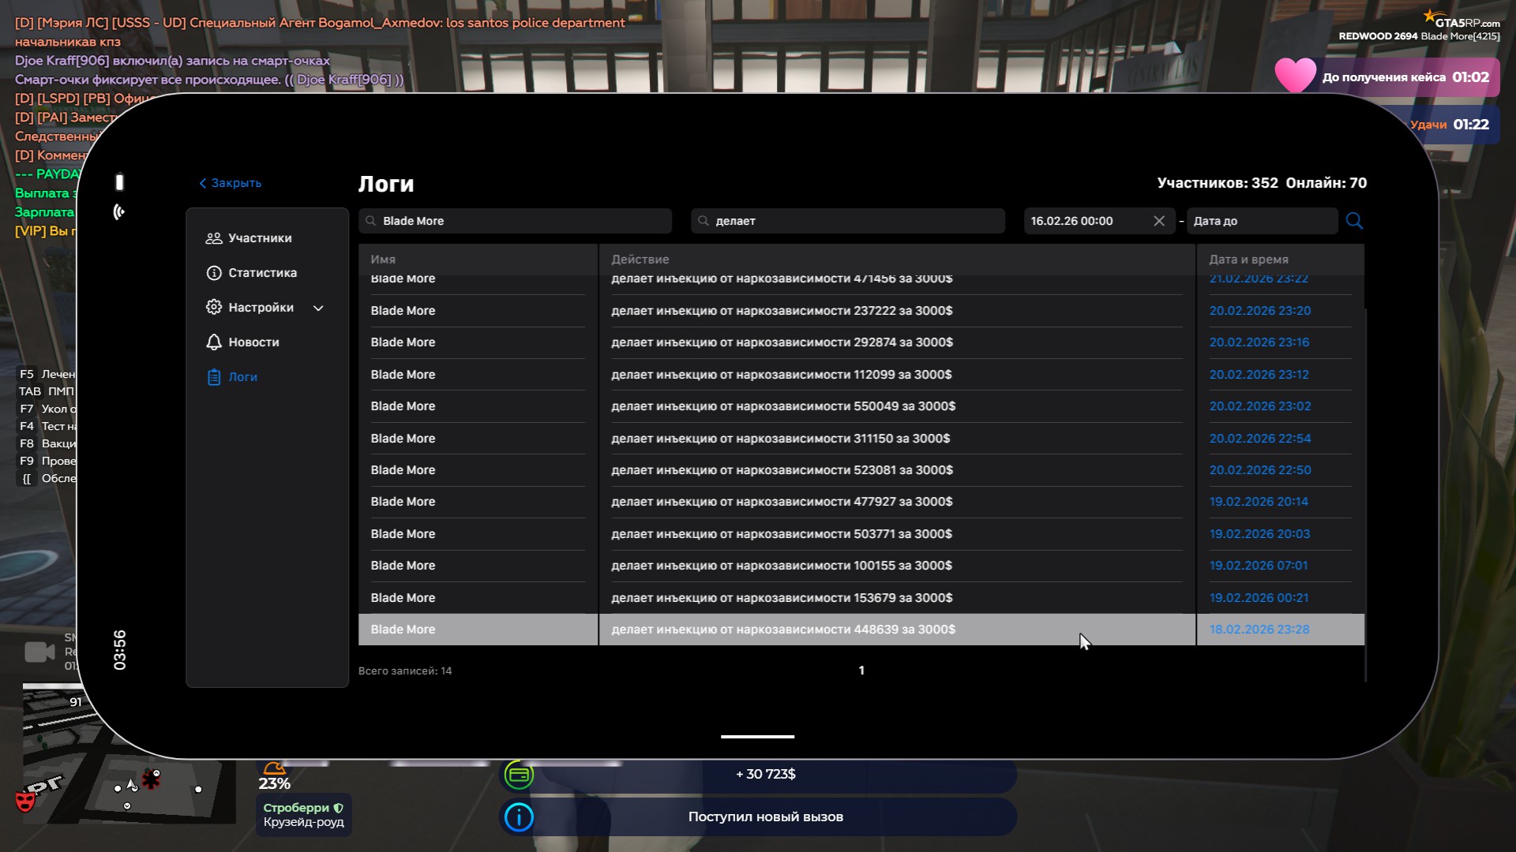Open Участники members section
This screenshot has height=852, width=1516.
[x=259, y=238]
